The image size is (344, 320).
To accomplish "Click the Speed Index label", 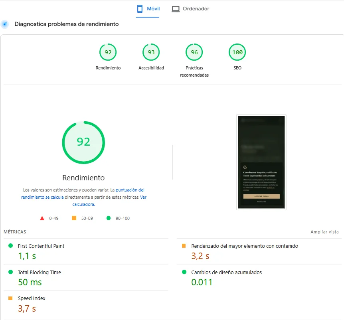I will 32,298.
